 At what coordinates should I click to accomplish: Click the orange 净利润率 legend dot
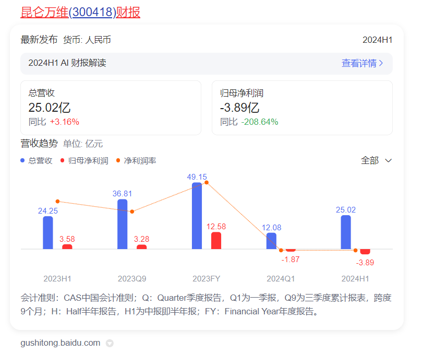coord(118,160)
